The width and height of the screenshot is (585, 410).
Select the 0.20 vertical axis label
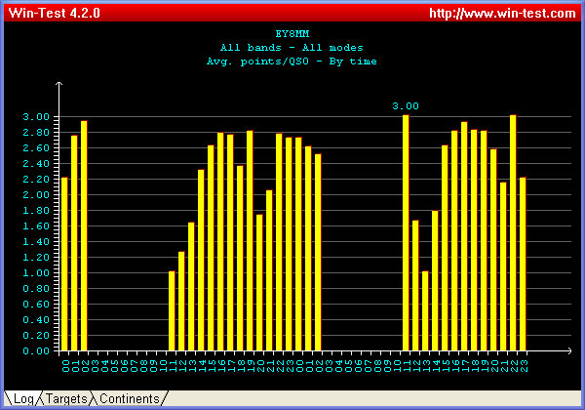tap(36, 336)
